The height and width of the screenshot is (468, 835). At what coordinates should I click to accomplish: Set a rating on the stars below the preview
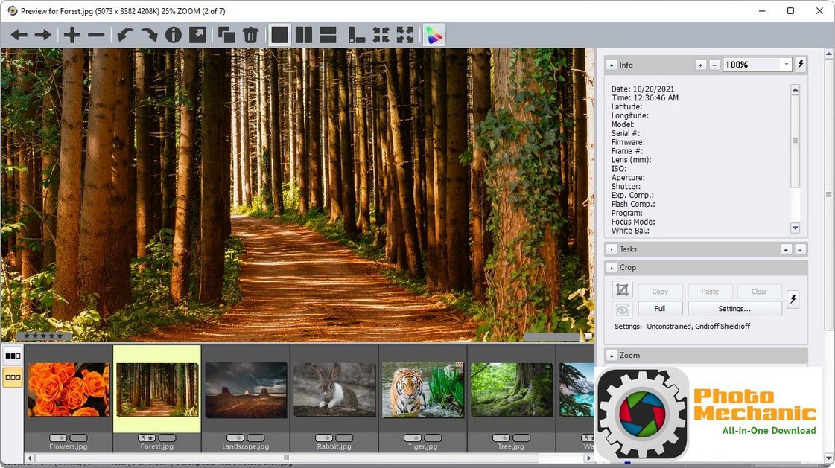43,335
